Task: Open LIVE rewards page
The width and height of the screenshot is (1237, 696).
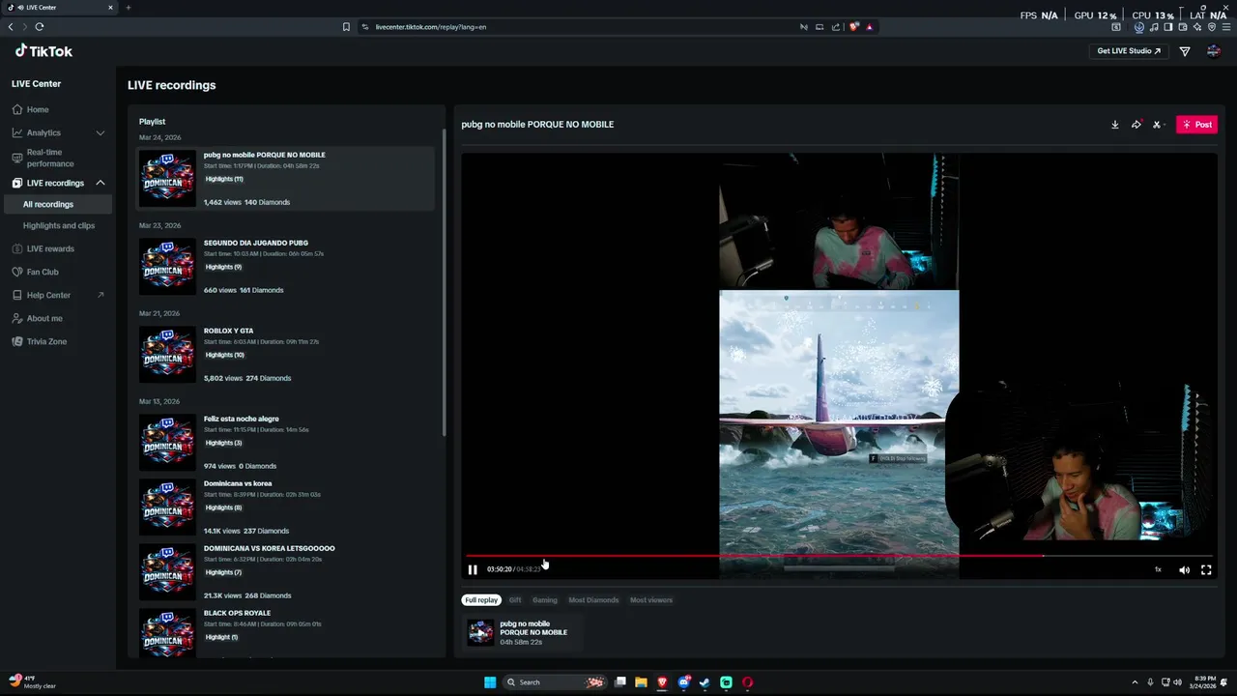Action: pyautogui.click(x=56, y=248)
